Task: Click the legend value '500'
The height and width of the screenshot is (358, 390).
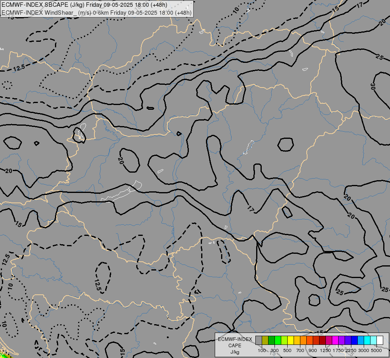Action: pos(287,350)
